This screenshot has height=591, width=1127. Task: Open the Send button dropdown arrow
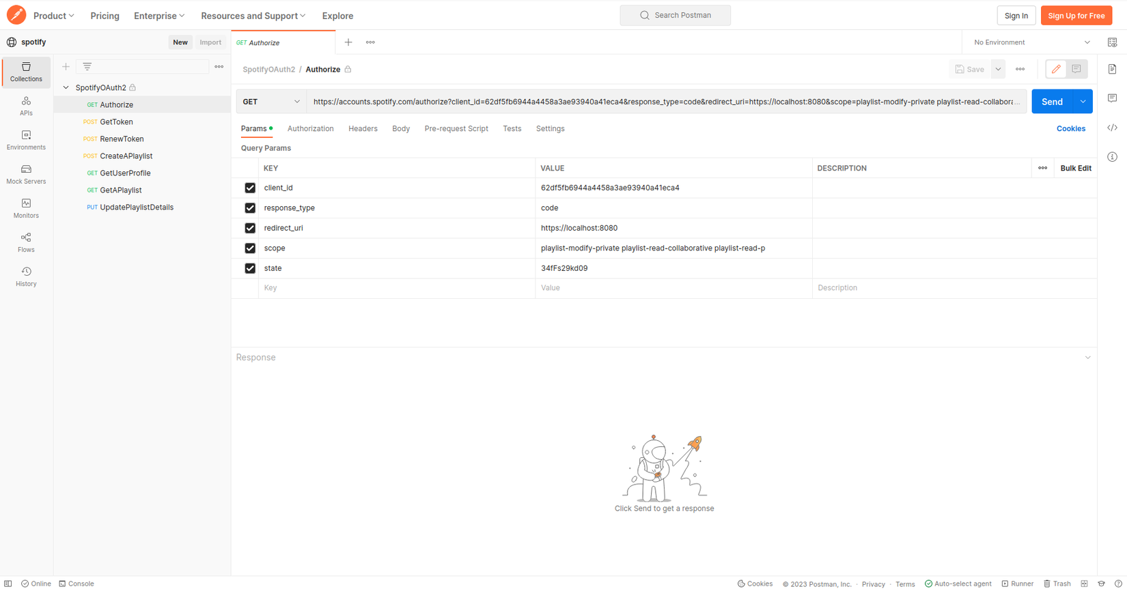coord(1083,102)
